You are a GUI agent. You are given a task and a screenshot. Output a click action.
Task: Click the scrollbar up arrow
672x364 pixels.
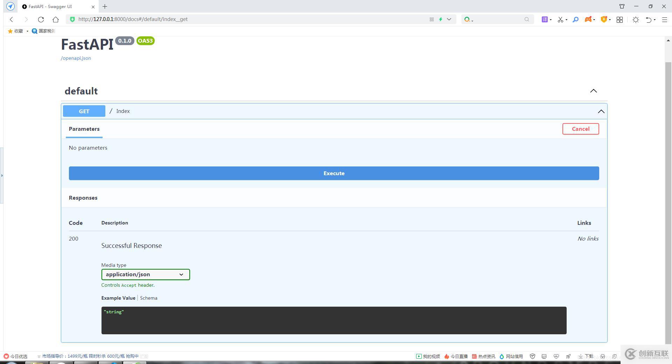pyautogui.click(x=668, y=41)
